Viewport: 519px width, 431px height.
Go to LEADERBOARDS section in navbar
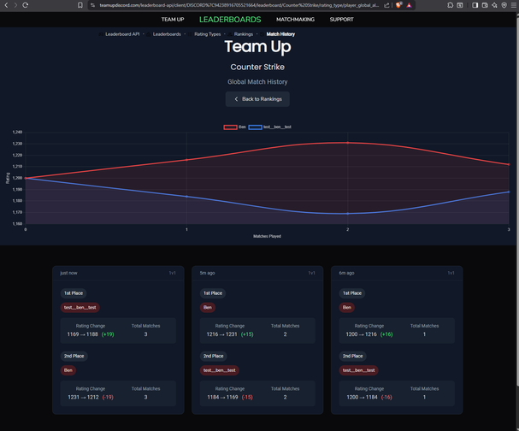230,19
